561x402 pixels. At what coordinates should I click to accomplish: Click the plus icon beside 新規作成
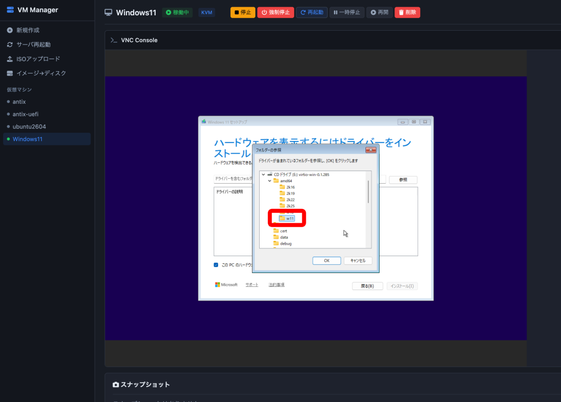click(10, 31)
